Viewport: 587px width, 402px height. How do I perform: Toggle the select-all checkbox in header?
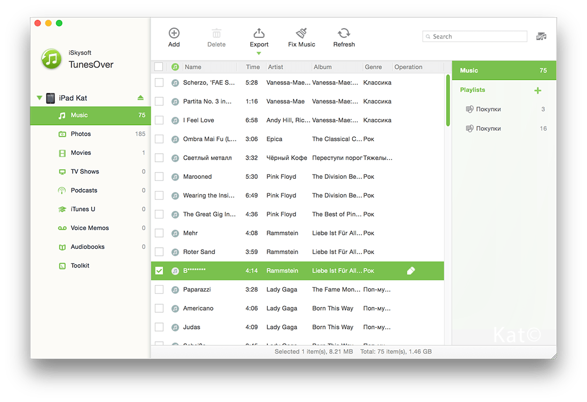pyautogui.click(x=158, y=67)
